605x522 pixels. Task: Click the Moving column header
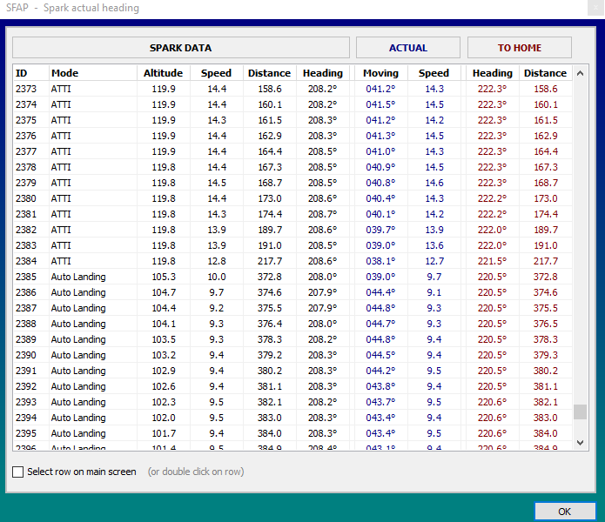pyautogui.click(x=380, y=73)
